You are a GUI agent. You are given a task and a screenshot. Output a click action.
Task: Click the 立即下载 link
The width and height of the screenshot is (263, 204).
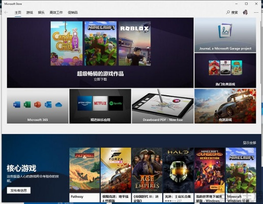click(x=100, y=80)
